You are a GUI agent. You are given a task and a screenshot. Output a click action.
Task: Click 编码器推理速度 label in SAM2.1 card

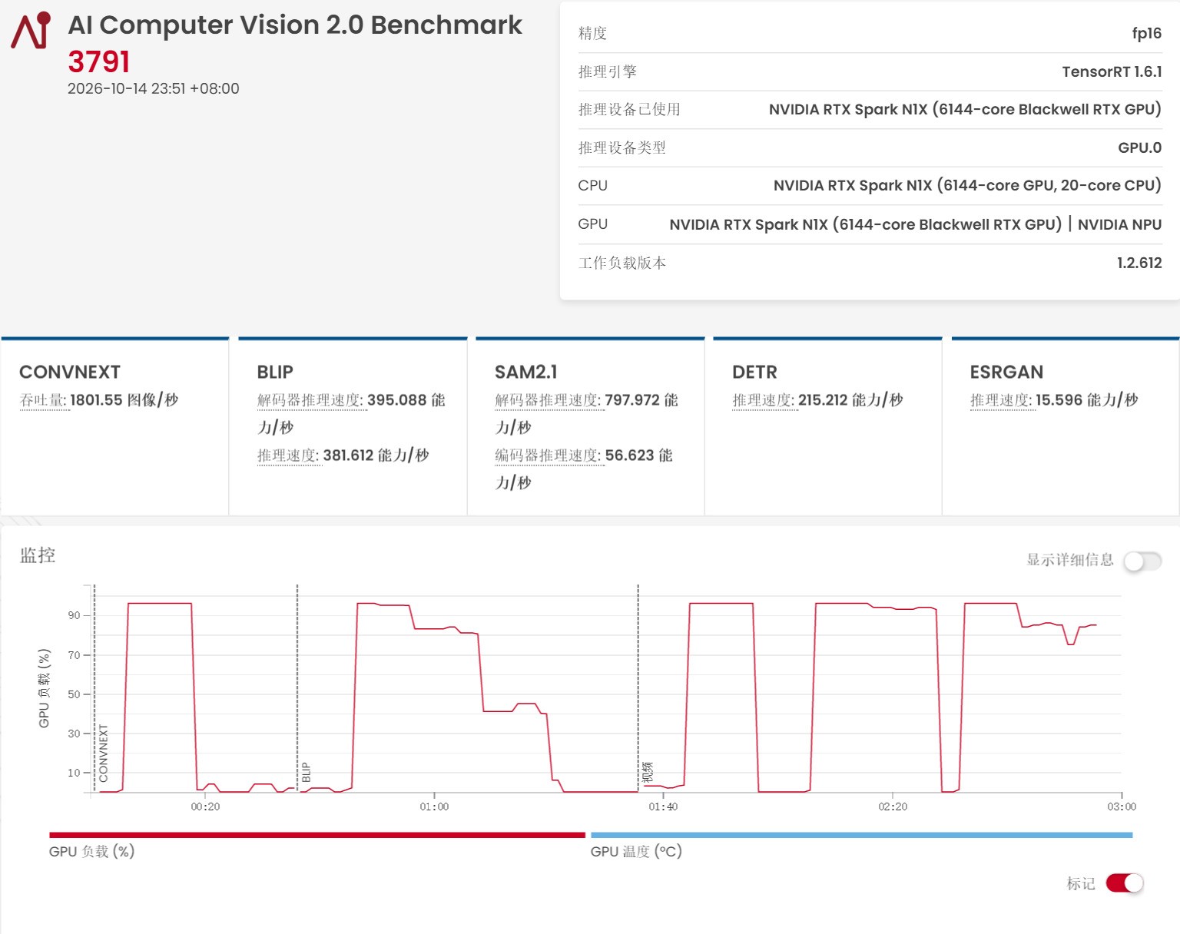[x=549, y=455]
